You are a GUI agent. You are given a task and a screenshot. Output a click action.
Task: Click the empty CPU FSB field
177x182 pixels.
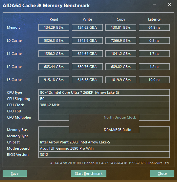(x=104, y=111)
